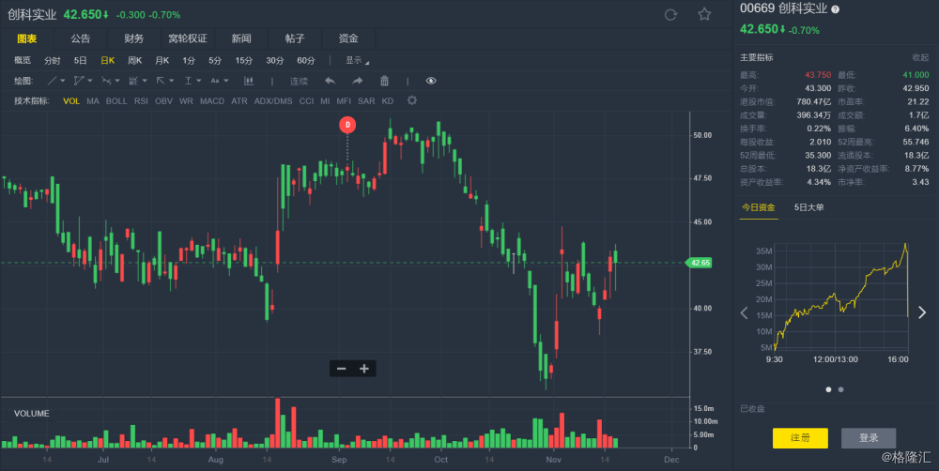The width and height of the screenshot is (939, 471).
Task: Zoom in the chart with plus button
Action: [364, 369]
